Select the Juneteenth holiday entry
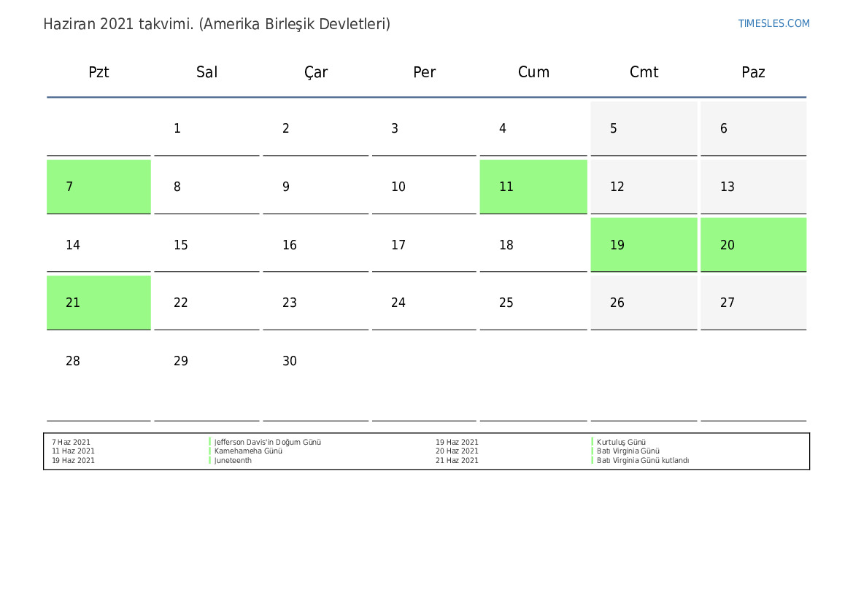 tap(233, 461)
